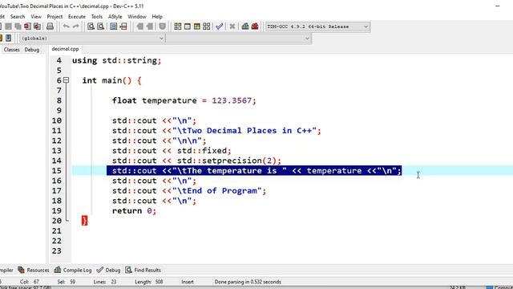Click the shield-shaped gray bookmark icon
The width and height of the screenshot is (513, 289).
click(162, 26)
